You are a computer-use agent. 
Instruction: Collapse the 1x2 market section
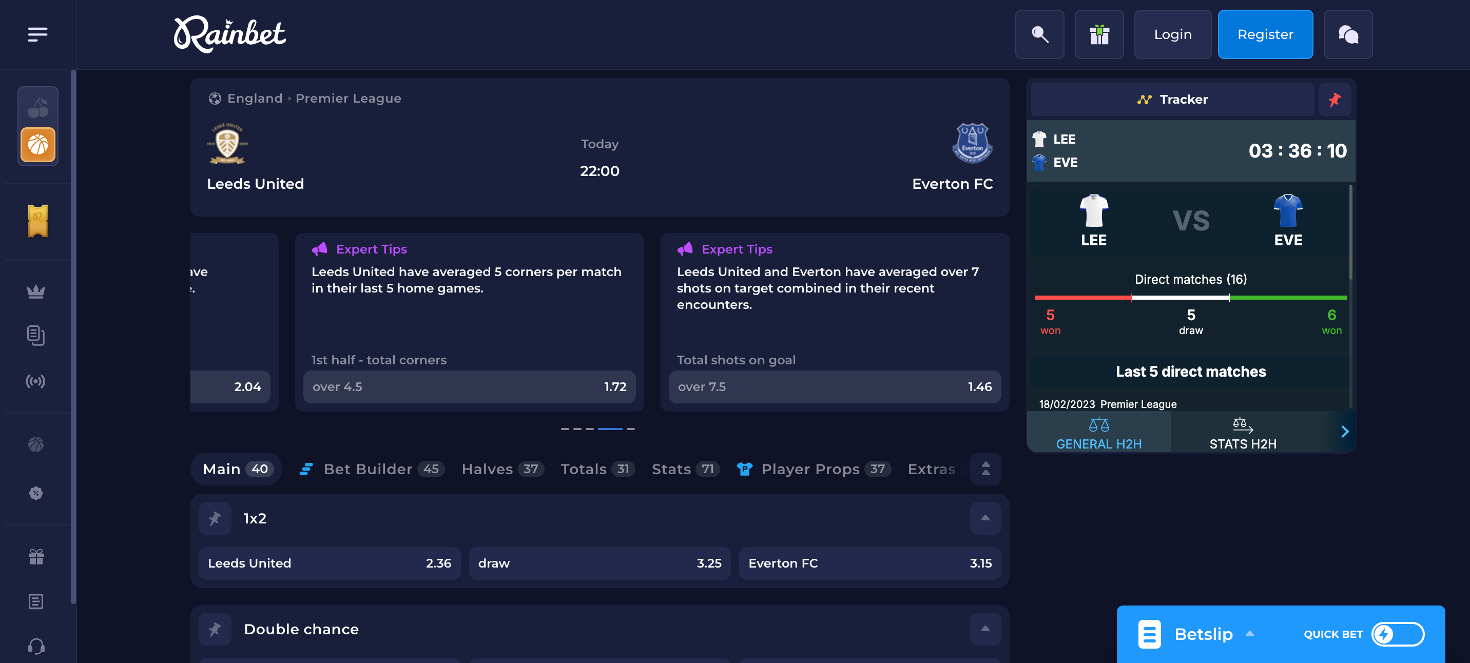click(x=985, y=518)
